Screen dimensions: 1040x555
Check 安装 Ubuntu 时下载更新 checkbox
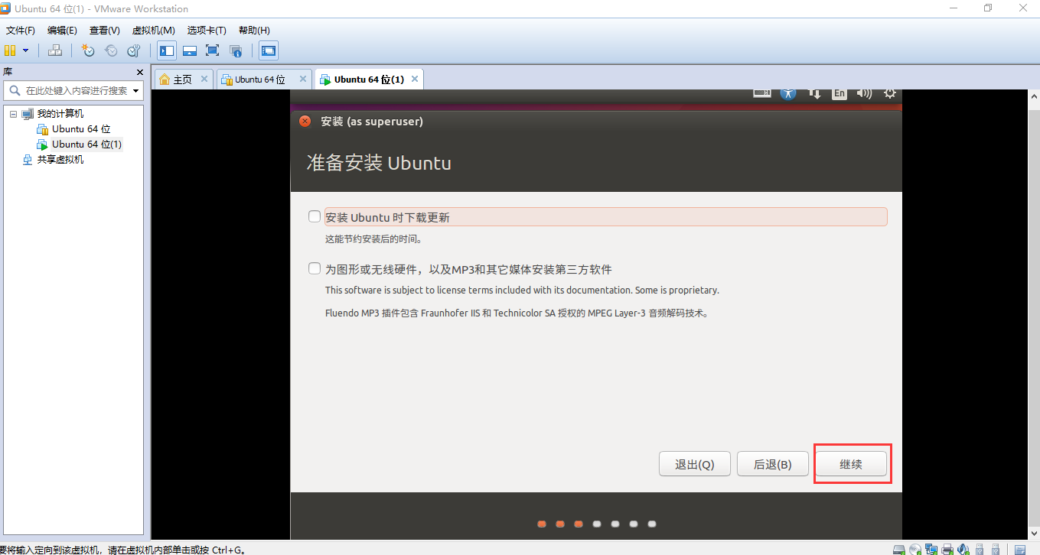coord(315,216)
